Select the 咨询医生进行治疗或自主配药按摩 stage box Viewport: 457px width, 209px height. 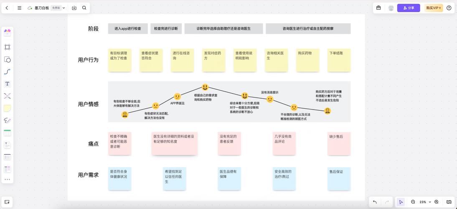308,28
